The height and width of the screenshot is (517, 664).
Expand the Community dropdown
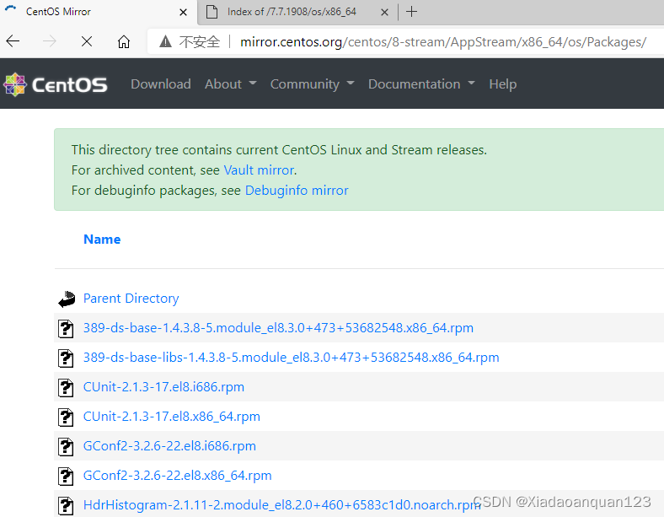point(313,83)
